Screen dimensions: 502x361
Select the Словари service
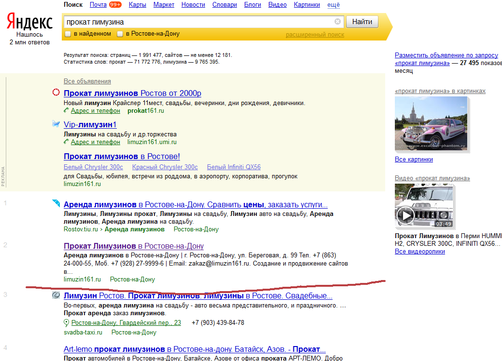(224, 5)
